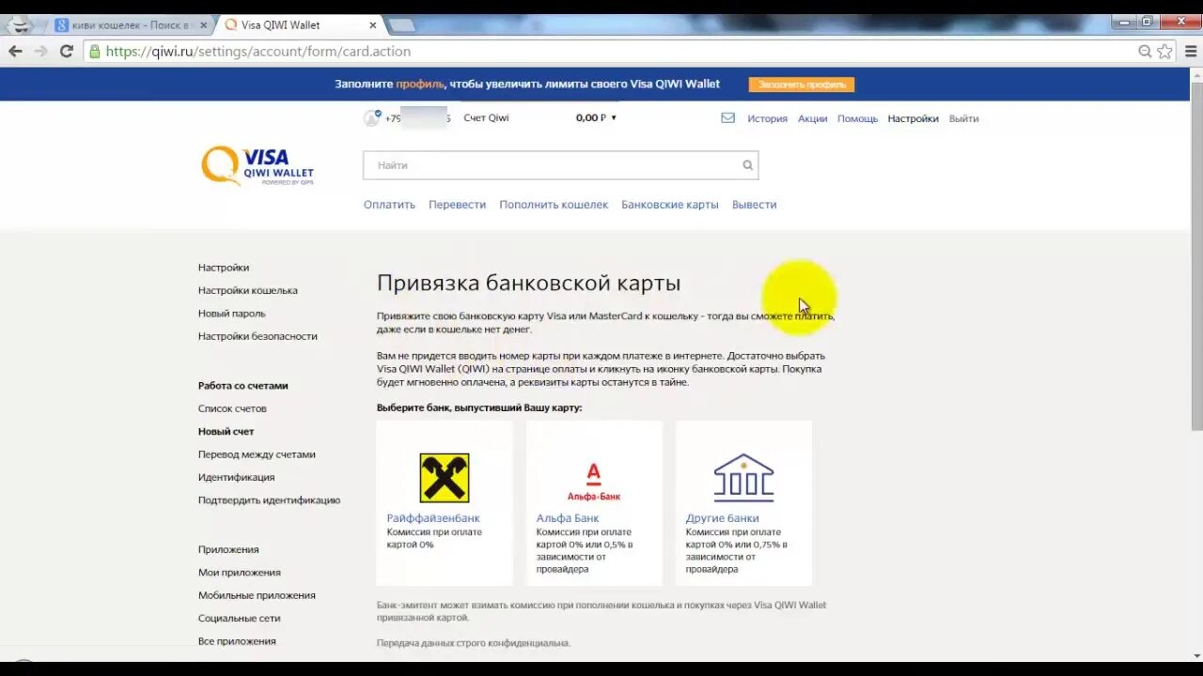Switch to the Google search tab
The image size is (1203, 676).
130,25
